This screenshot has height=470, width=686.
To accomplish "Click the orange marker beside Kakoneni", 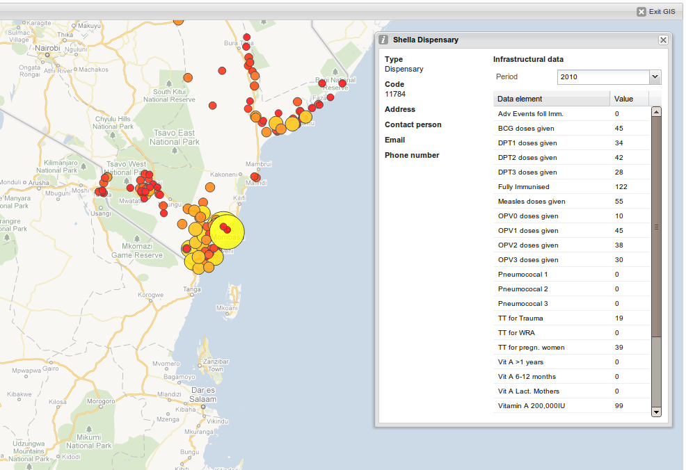I will tap(211, 186).
